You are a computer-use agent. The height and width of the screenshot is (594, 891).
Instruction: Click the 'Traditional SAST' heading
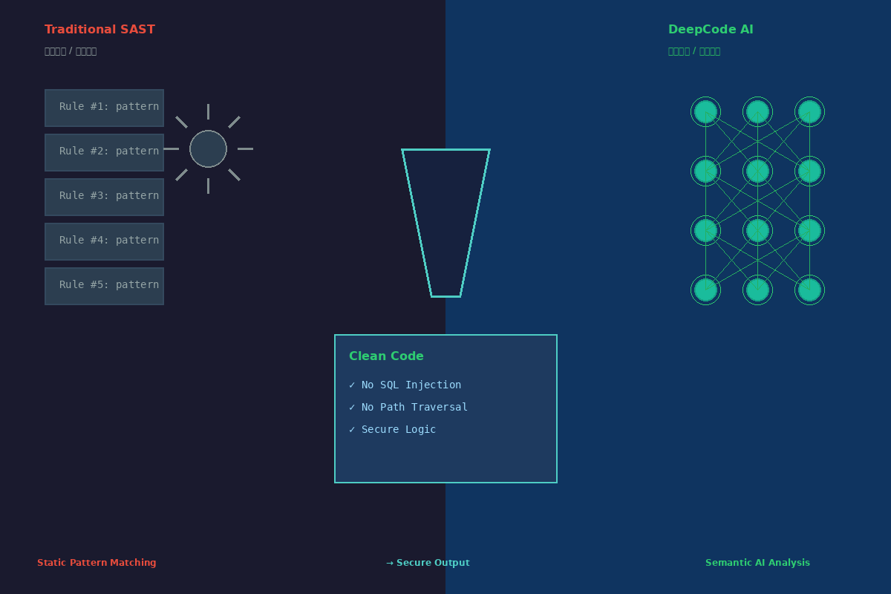click(99, 30)
